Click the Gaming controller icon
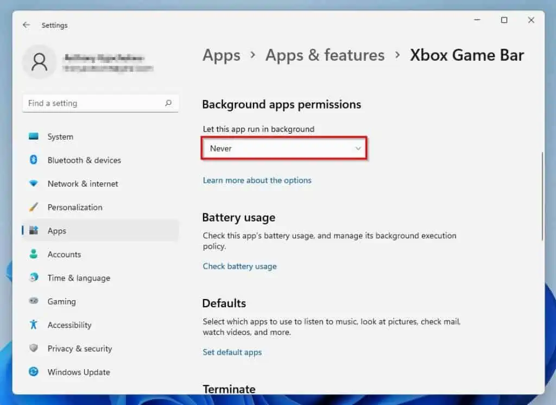 [34, 301]
